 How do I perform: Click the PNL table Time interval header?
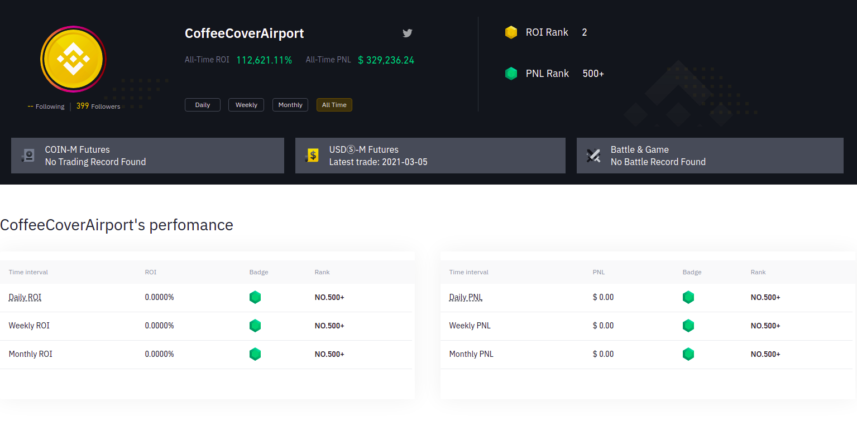[x=469, y=272]
